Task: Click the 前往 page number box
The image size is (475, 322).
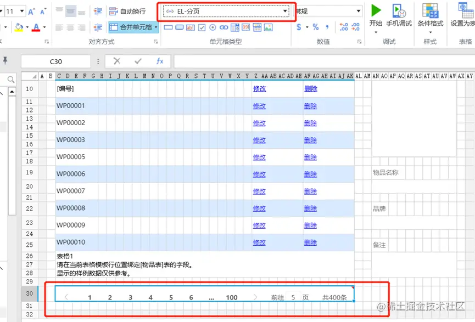Action: pyautogui.click(x=293, y=297)
